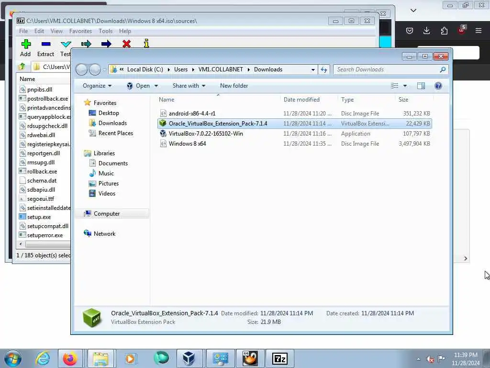The height and width of the screenshot is (368, 490).
Task: Open the Firefox hamburger menu
Action: 479,31
